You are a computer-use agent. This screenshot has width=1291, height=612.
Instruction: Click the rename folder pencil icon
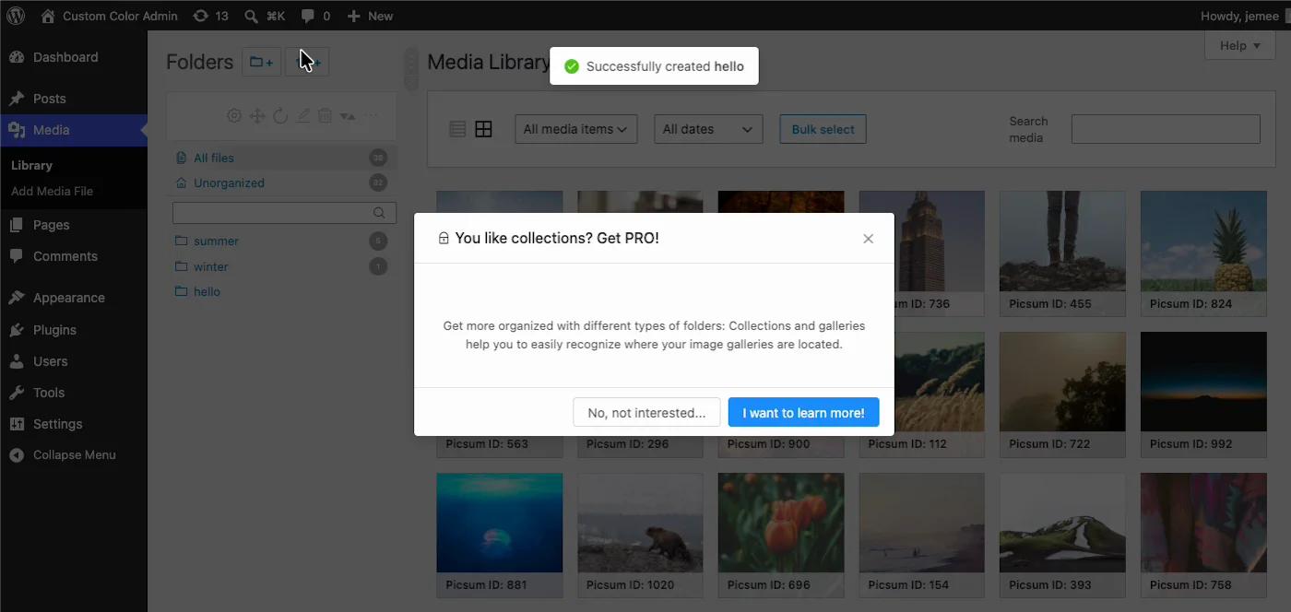[x=302, y=116]
